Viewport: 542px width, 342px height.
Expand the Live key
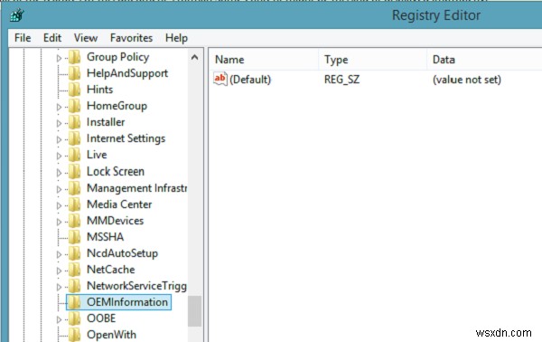coord(59,156)
